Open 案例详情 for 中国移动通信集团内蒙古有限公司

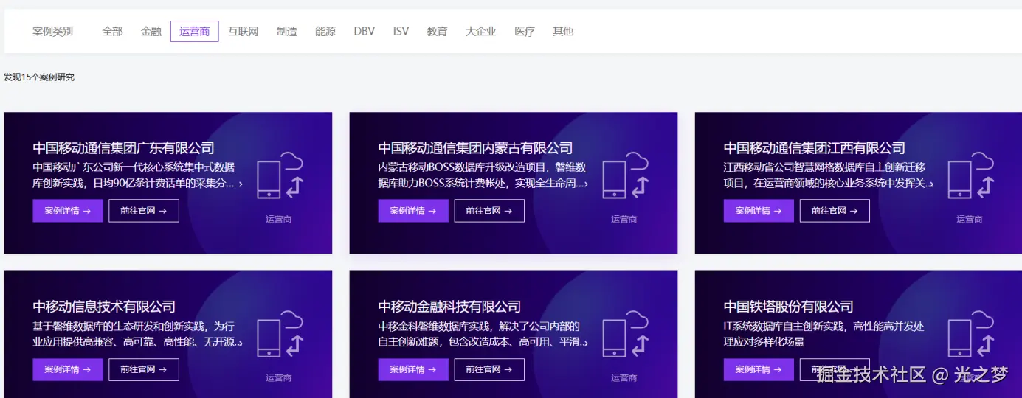coord(413,211)
